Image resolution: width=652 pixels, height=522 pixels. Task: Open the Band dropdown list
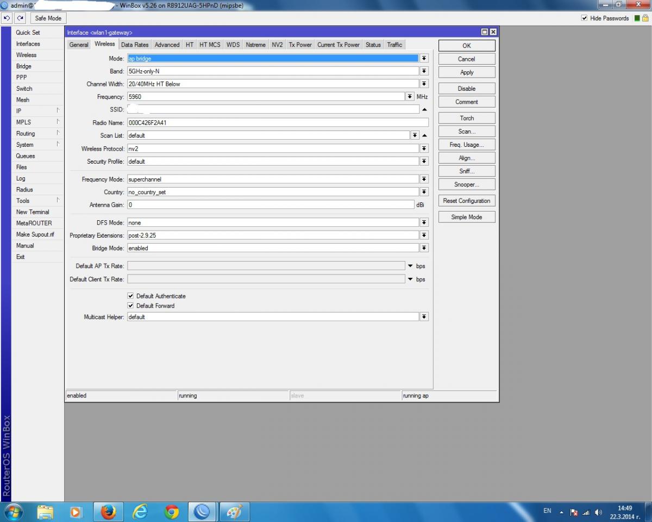click(424, 71)
